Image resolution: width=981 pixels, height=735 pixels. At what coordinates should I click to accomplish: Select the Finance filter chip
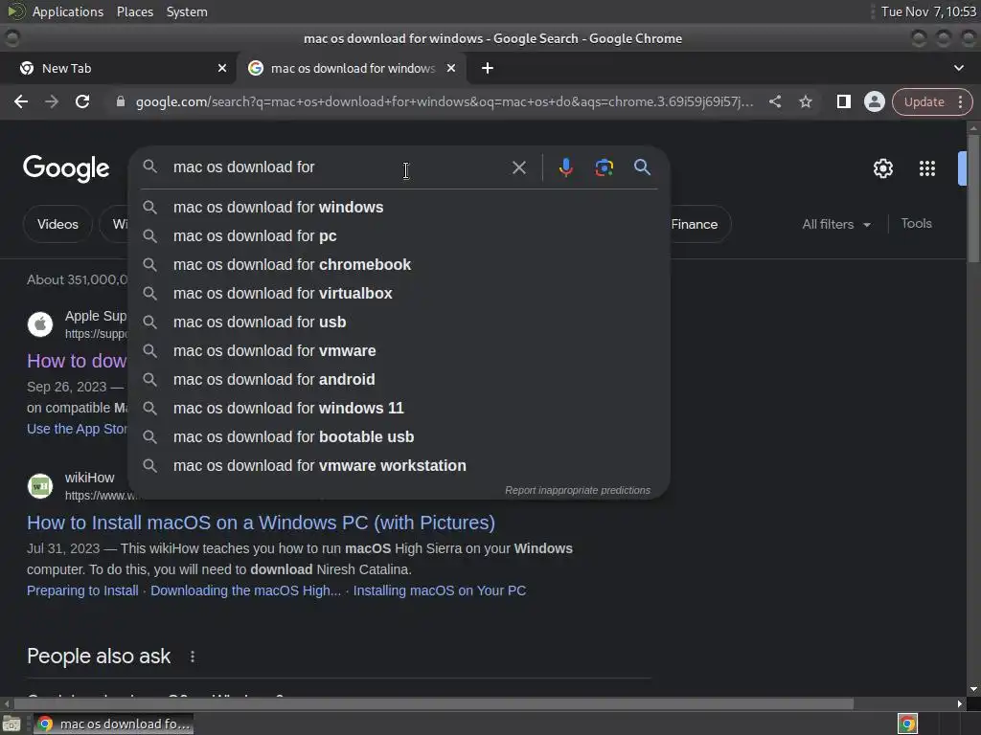695,224
